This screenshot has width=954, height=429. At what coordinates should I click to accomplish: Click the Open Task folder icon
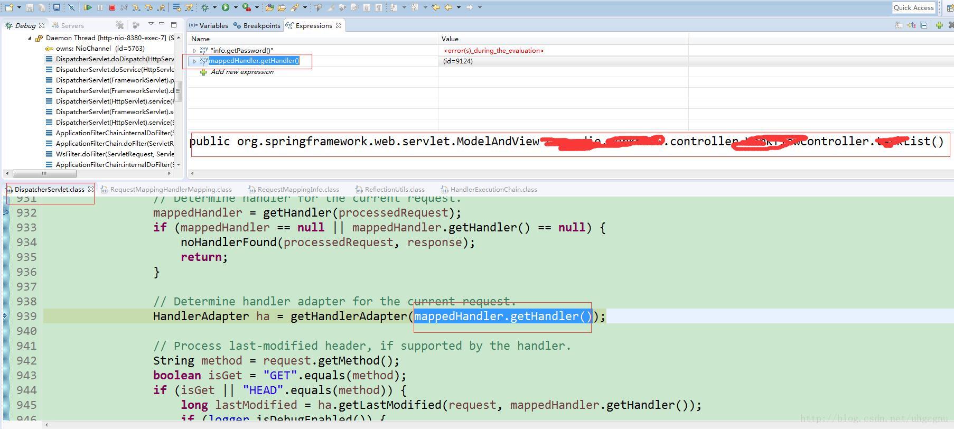pos(282,7)
